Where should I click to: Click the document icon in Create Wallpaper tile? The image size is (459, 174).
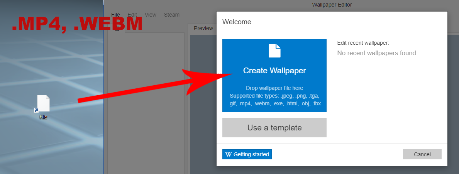274,51
